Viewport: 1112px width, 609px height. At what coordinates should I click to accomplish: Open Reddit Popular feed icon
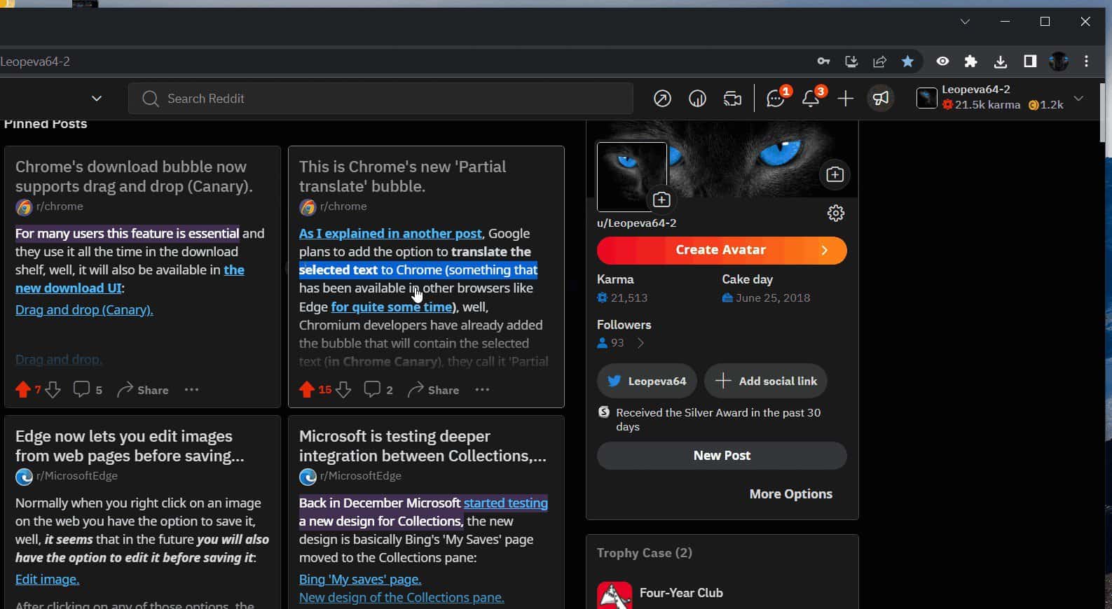click(662, 99)
